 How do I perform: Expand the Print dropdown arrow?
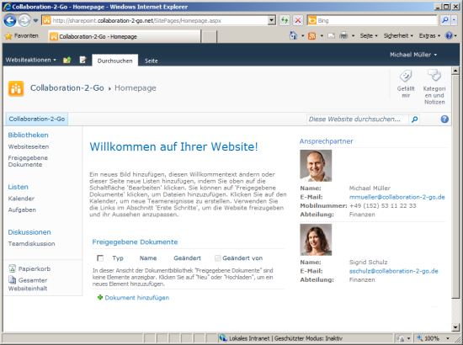click(353, 36)
